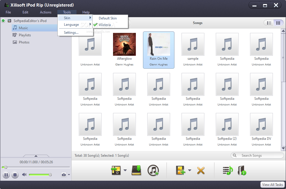
Task: Click the add to playlist icon
Action: [x=228, y=170]
